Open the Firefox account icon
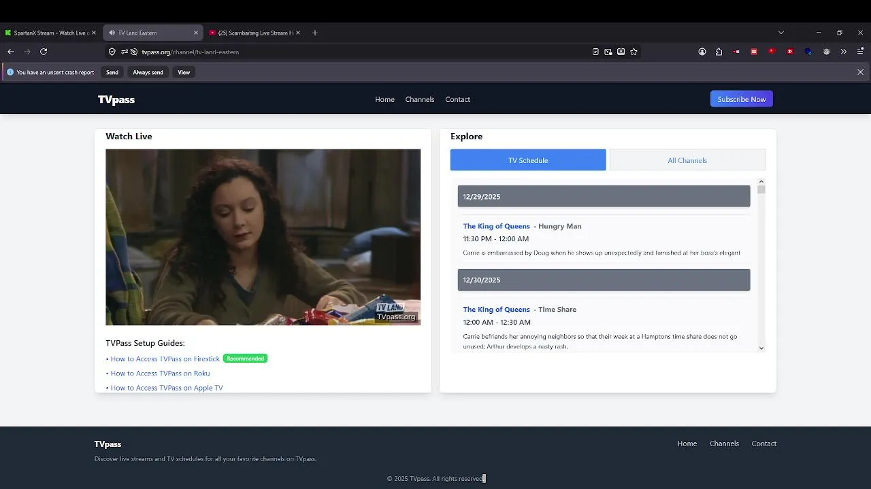Image resolution: width=871 pixels, height=489 pixels. tap(702, 52)
